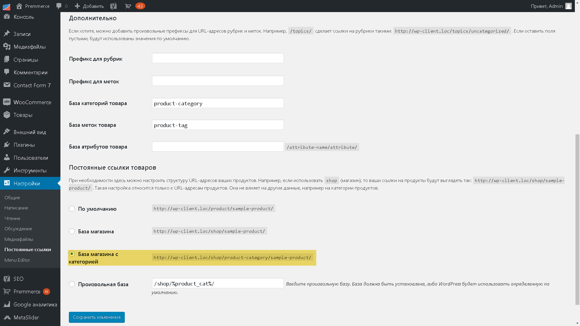Click the Contact Form 7 envelope icon
This screenshot has height=326, width=580.
(x=7, y=85)
